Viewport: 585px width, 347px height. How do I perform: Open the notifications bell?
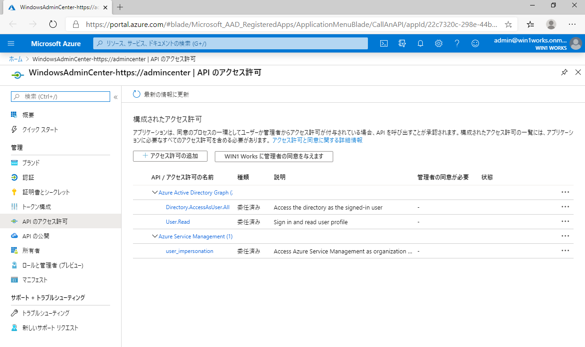click(420, 43)
